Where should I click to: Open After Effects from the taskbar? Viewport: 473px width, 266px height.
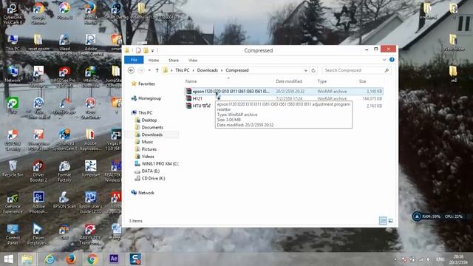coord(114,259)
